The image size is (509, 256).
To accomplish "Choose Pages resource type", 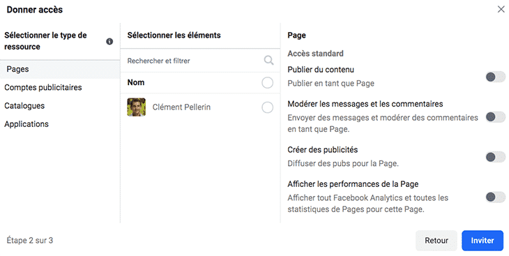I will [60, 69].
